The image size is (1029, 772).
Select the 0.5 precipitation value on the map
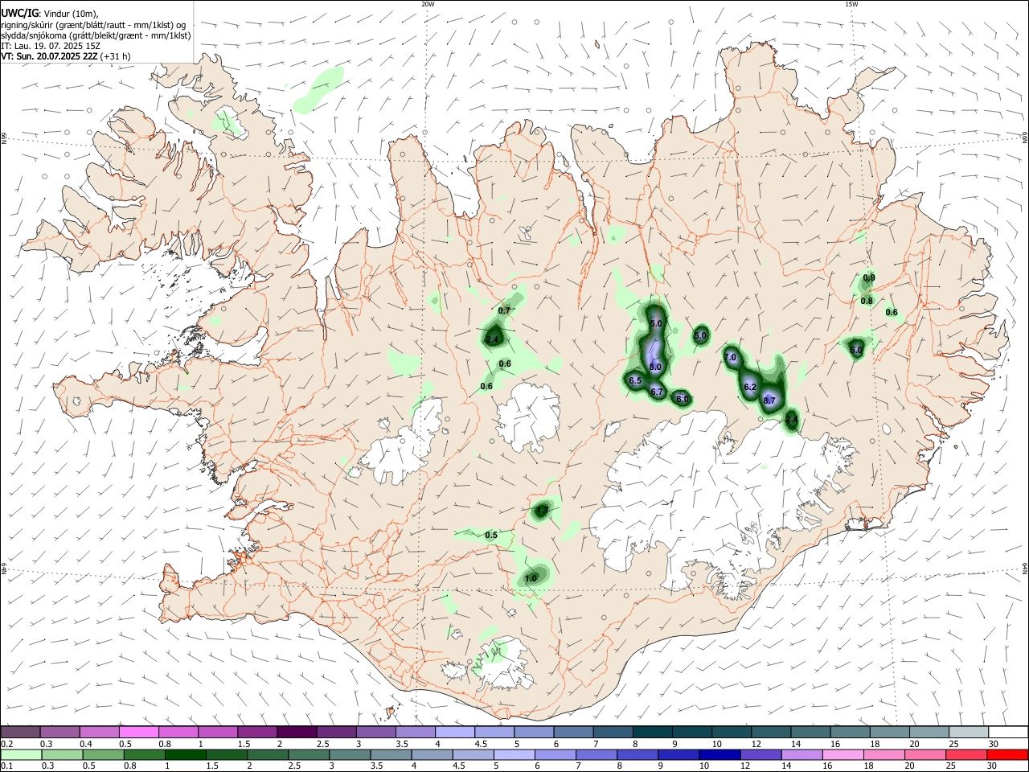(x=491, y=535)
